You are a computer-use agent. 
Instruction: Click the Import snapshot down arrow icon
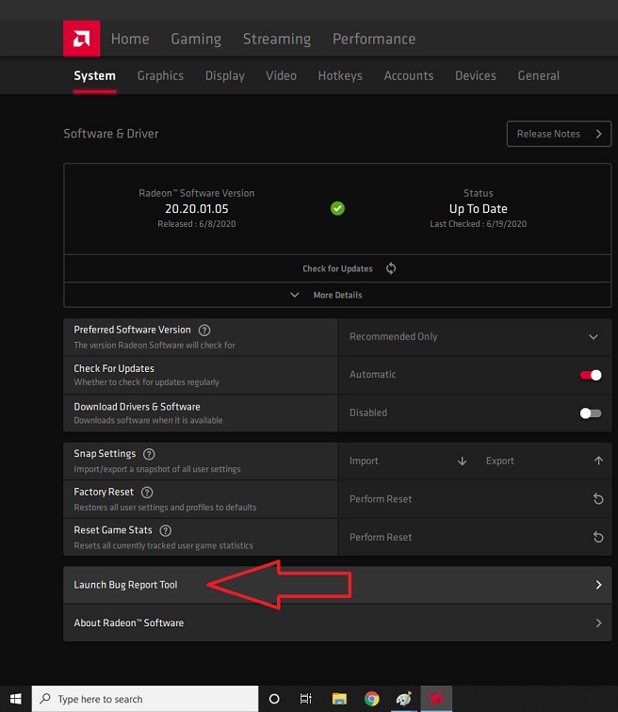(x=462, y=461)
